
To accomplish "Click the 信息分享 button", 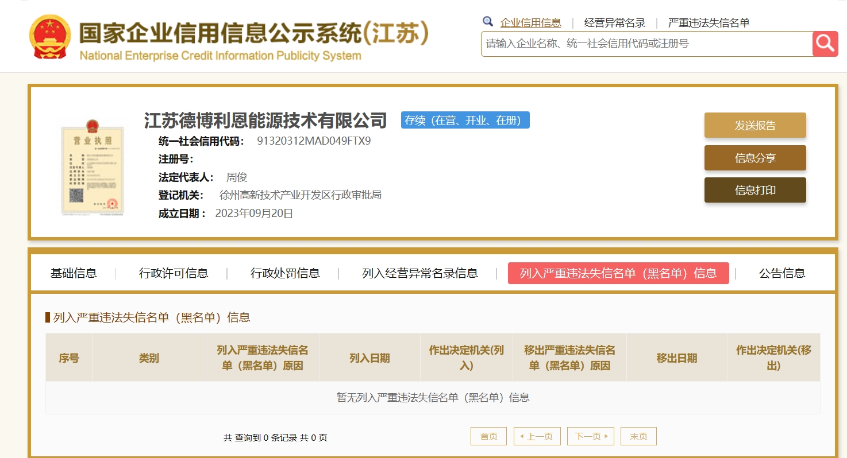I will pyautogui.click(x=755, y=158).
